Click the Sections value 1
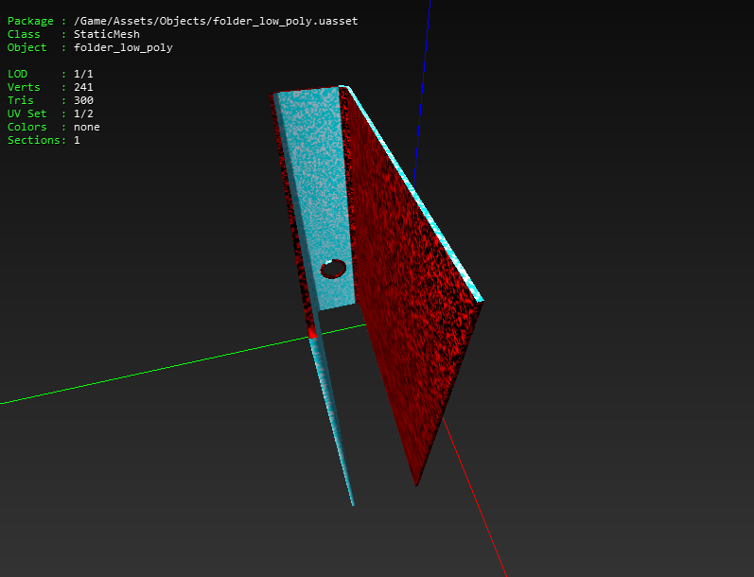 click(77, 140)
